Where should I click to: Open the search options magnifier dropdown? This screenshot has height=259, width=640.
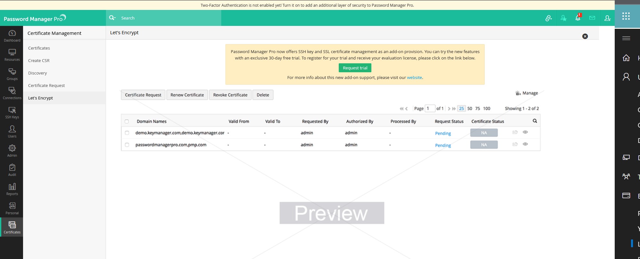point(112,18)
